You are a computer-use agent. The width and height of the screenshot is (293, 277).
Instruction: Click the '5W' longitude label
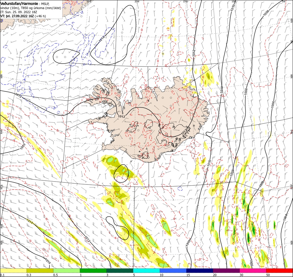tap(284, 1)
